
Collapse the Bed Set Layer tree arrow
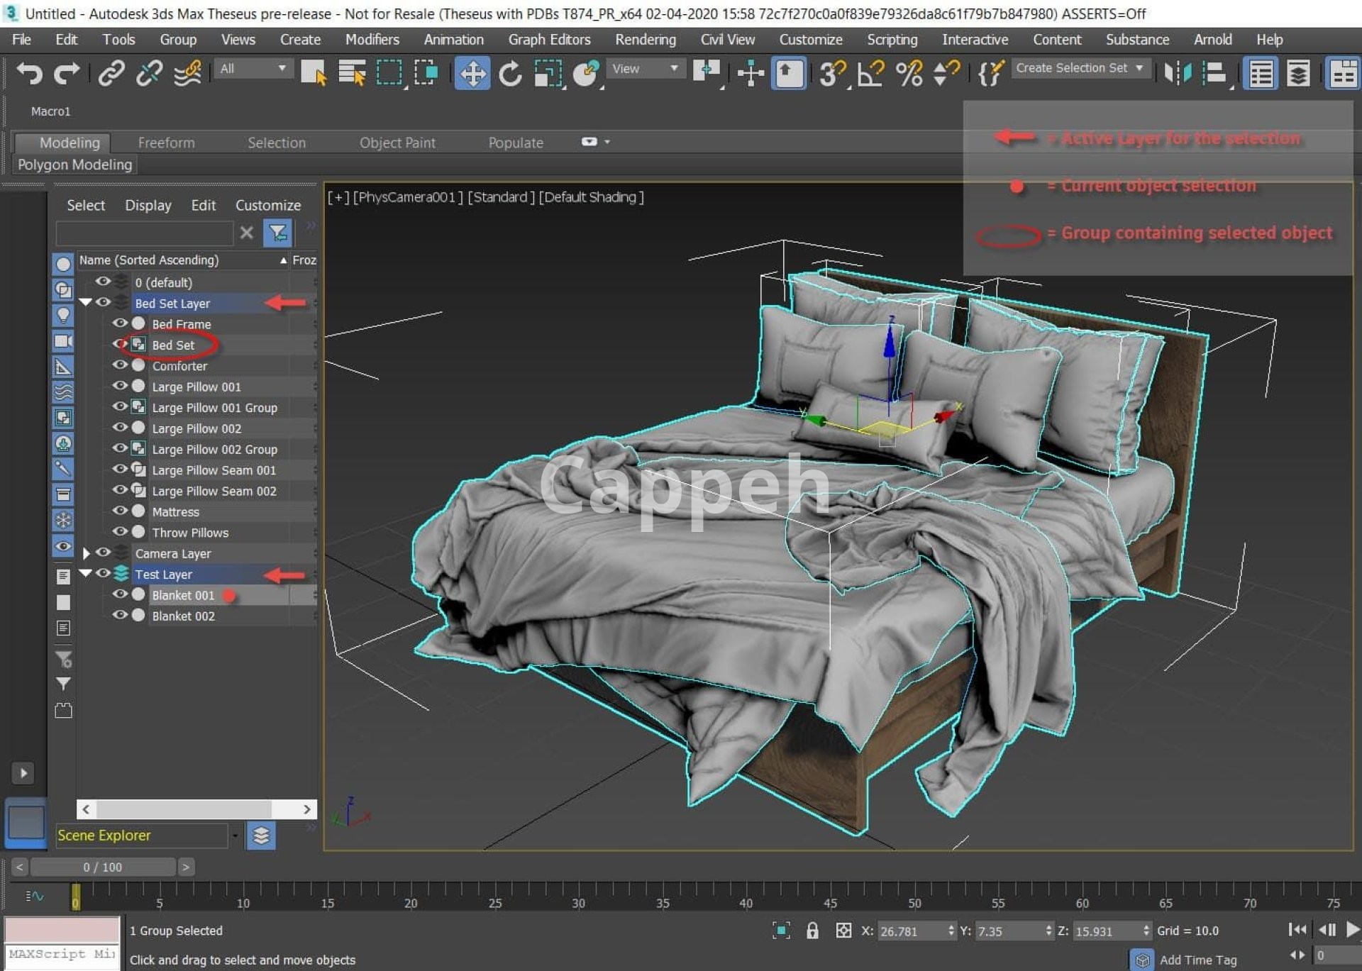click(x=86, y=303)
